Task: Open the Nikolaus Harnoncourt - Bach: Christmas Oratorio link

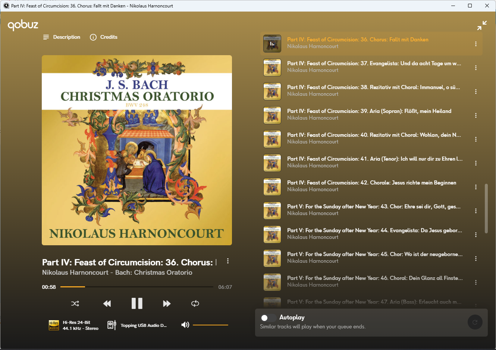Action: click(117, 272)
